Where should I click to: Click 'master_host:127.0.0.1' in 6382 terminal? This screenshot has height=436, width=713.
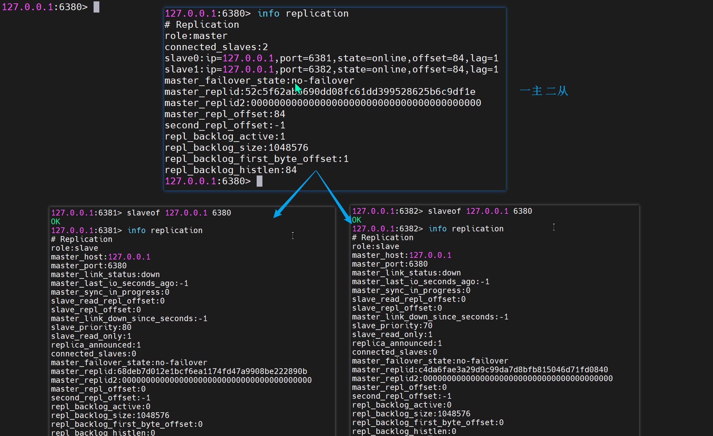(402, 255)
